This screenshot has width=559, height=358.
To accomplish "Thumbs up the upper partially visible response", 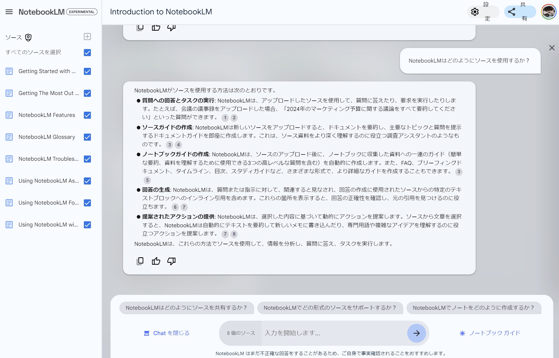I will point(156,28).
